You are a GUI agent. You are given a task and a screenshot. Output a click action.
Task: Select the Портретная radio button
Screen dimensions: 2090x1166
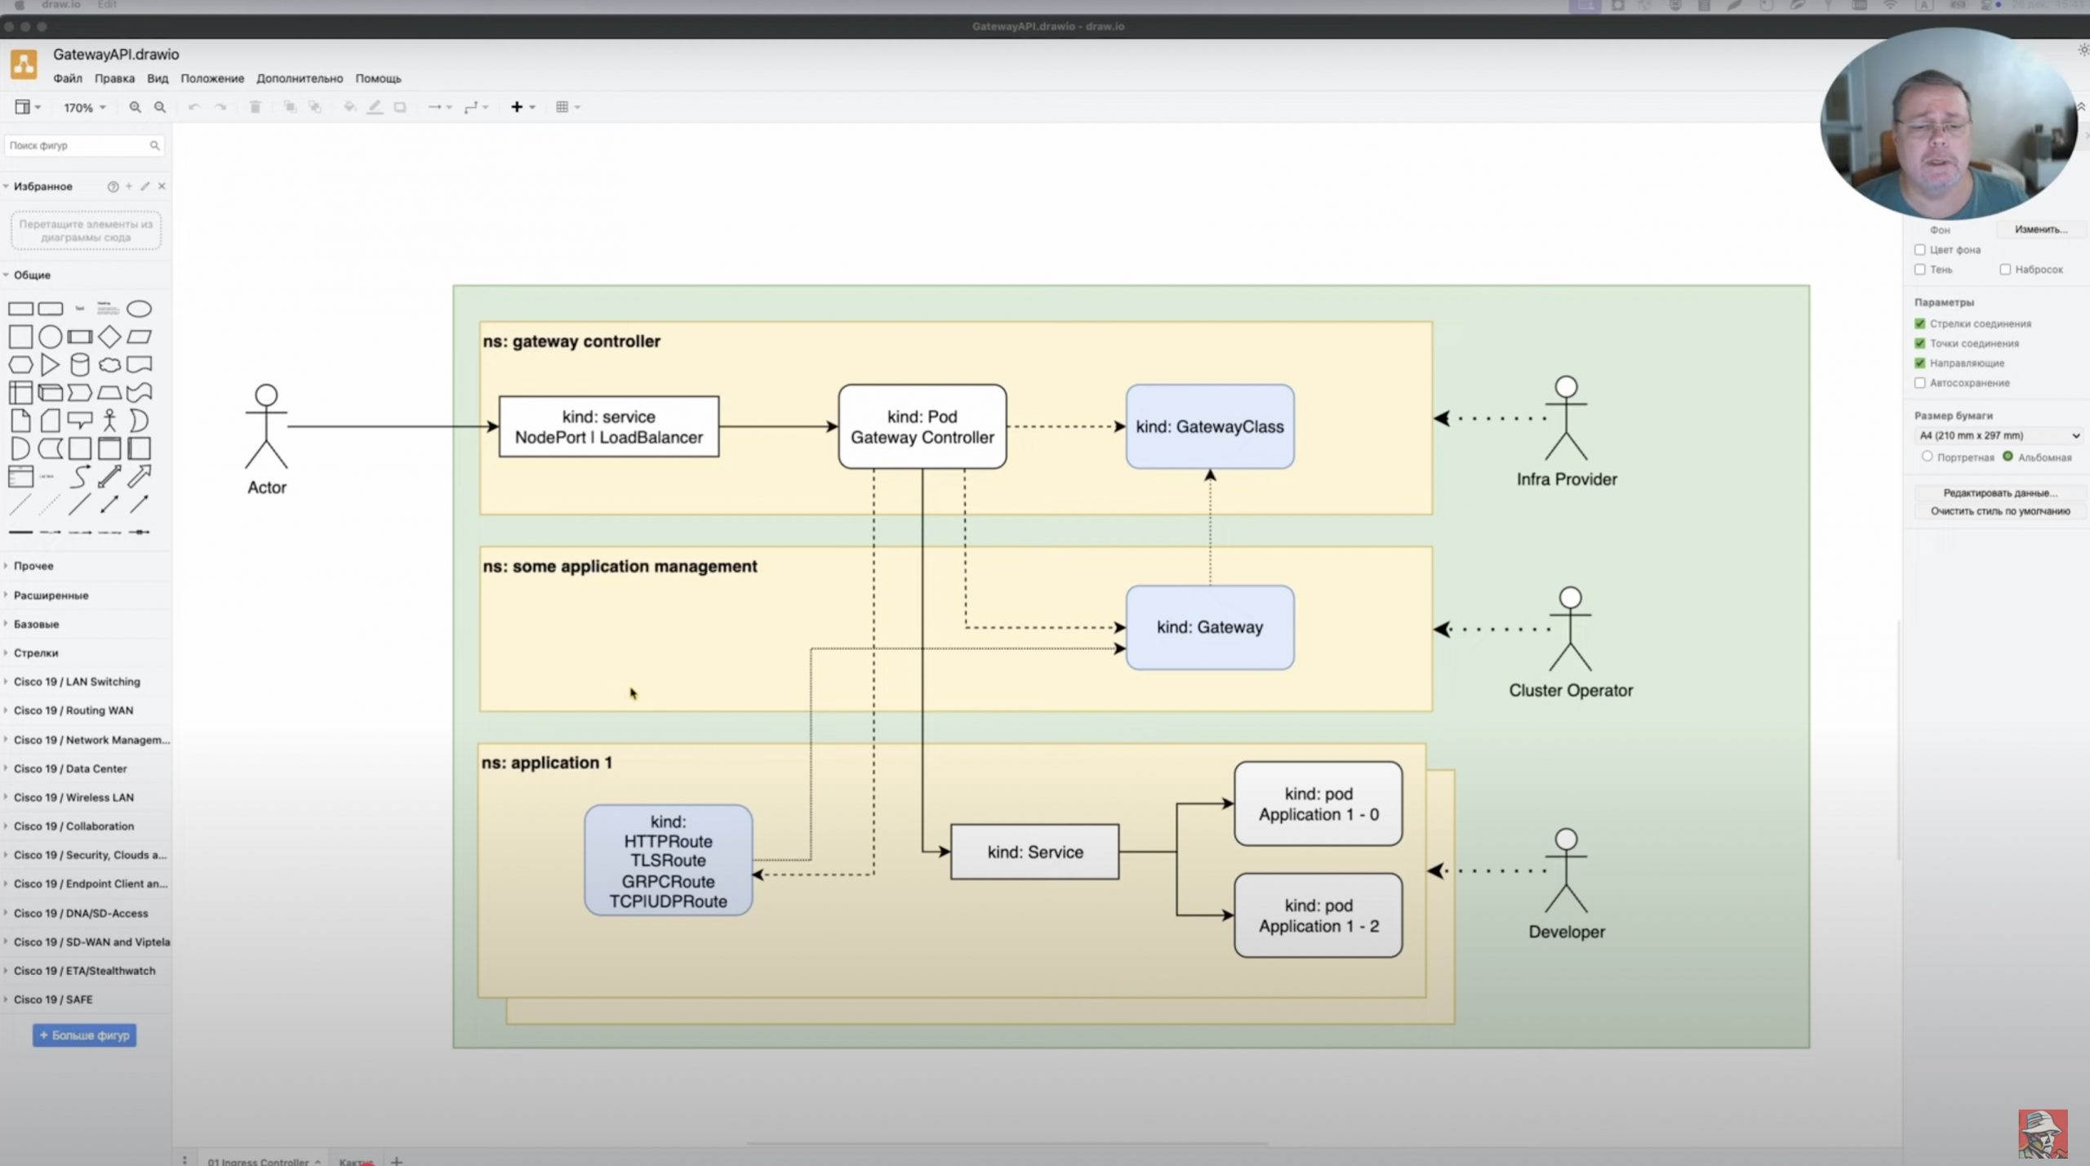(1928, 456)
